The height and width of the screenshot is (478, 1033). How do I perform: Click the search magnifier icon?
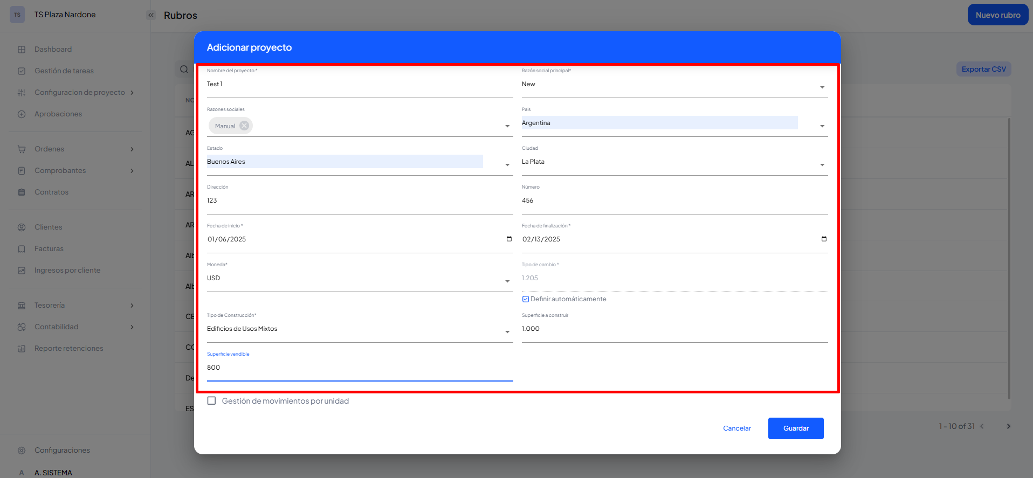[x=184, y=69]
